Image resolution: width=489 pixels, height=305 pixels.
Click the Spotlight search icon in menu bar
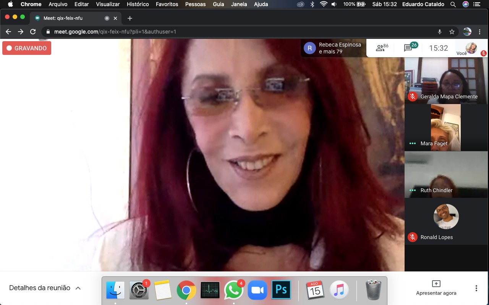pyautogui.click(x=453, y=4)
